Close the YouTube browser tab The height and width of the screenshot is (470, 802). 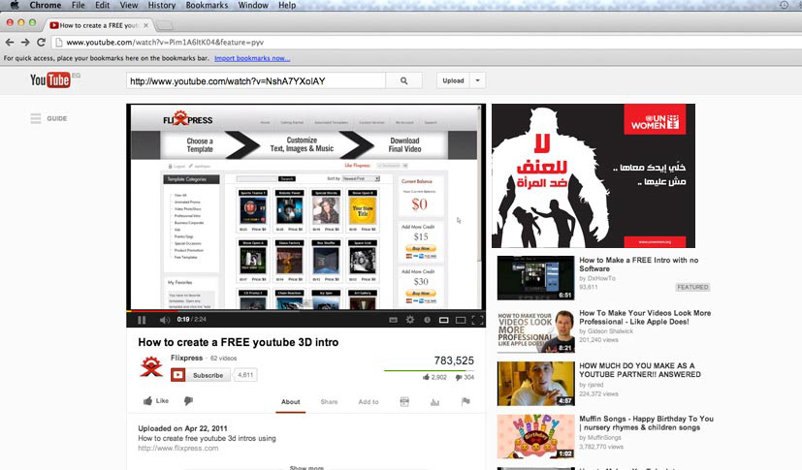145,25
